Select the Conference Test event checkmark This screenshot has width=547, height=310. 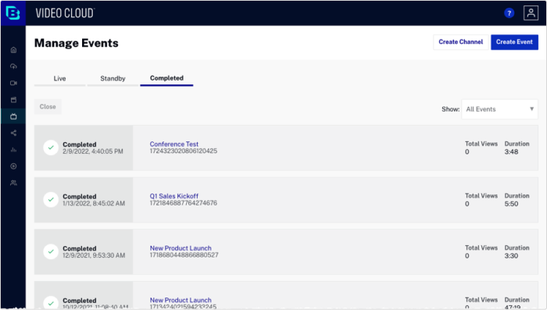(51, 148)
